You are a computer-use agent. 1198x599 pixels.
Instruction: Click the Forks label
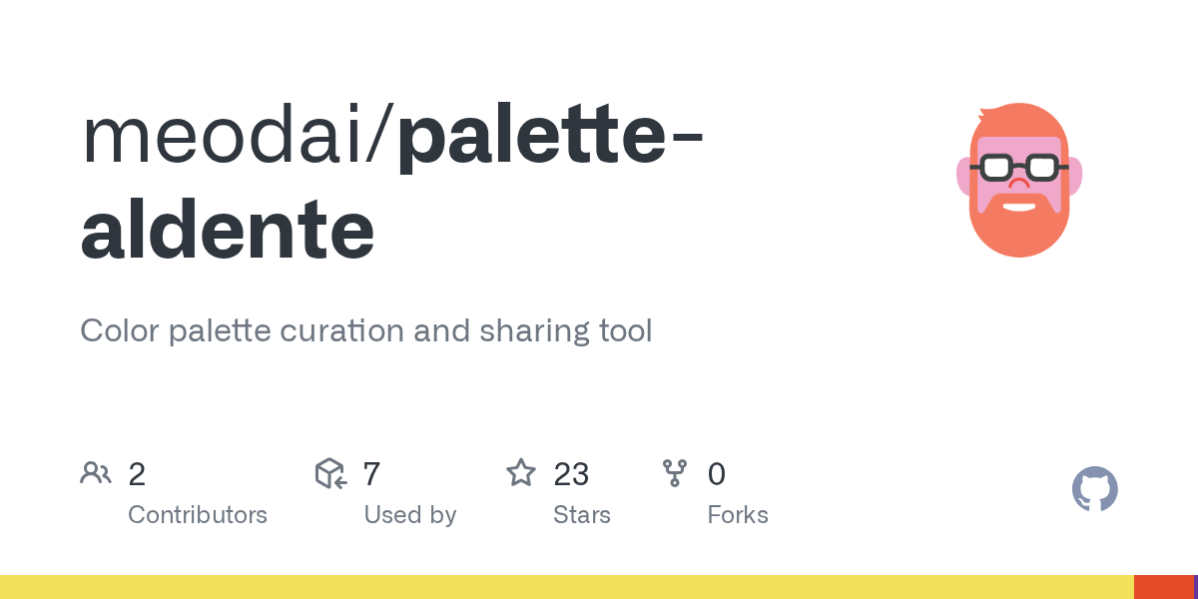point(738,515)
